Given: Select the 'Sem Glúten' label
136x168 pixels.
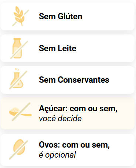Looking at the screenshot, I should point(61,16).
